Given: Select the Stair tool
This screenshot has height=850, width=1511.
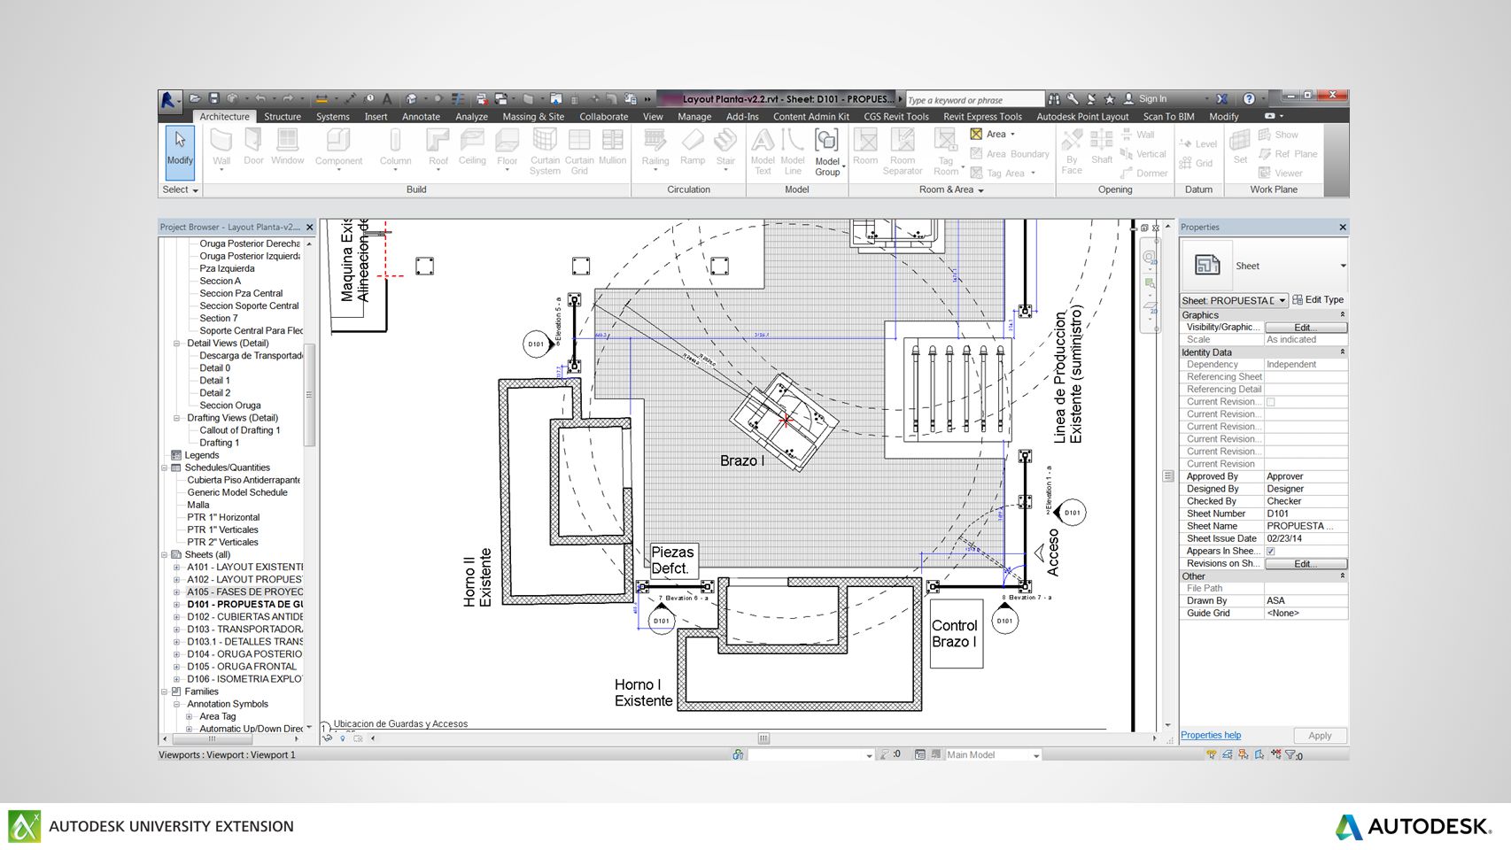Looking at the screenshot, I should pyautogui.click(x=725, y=148).
